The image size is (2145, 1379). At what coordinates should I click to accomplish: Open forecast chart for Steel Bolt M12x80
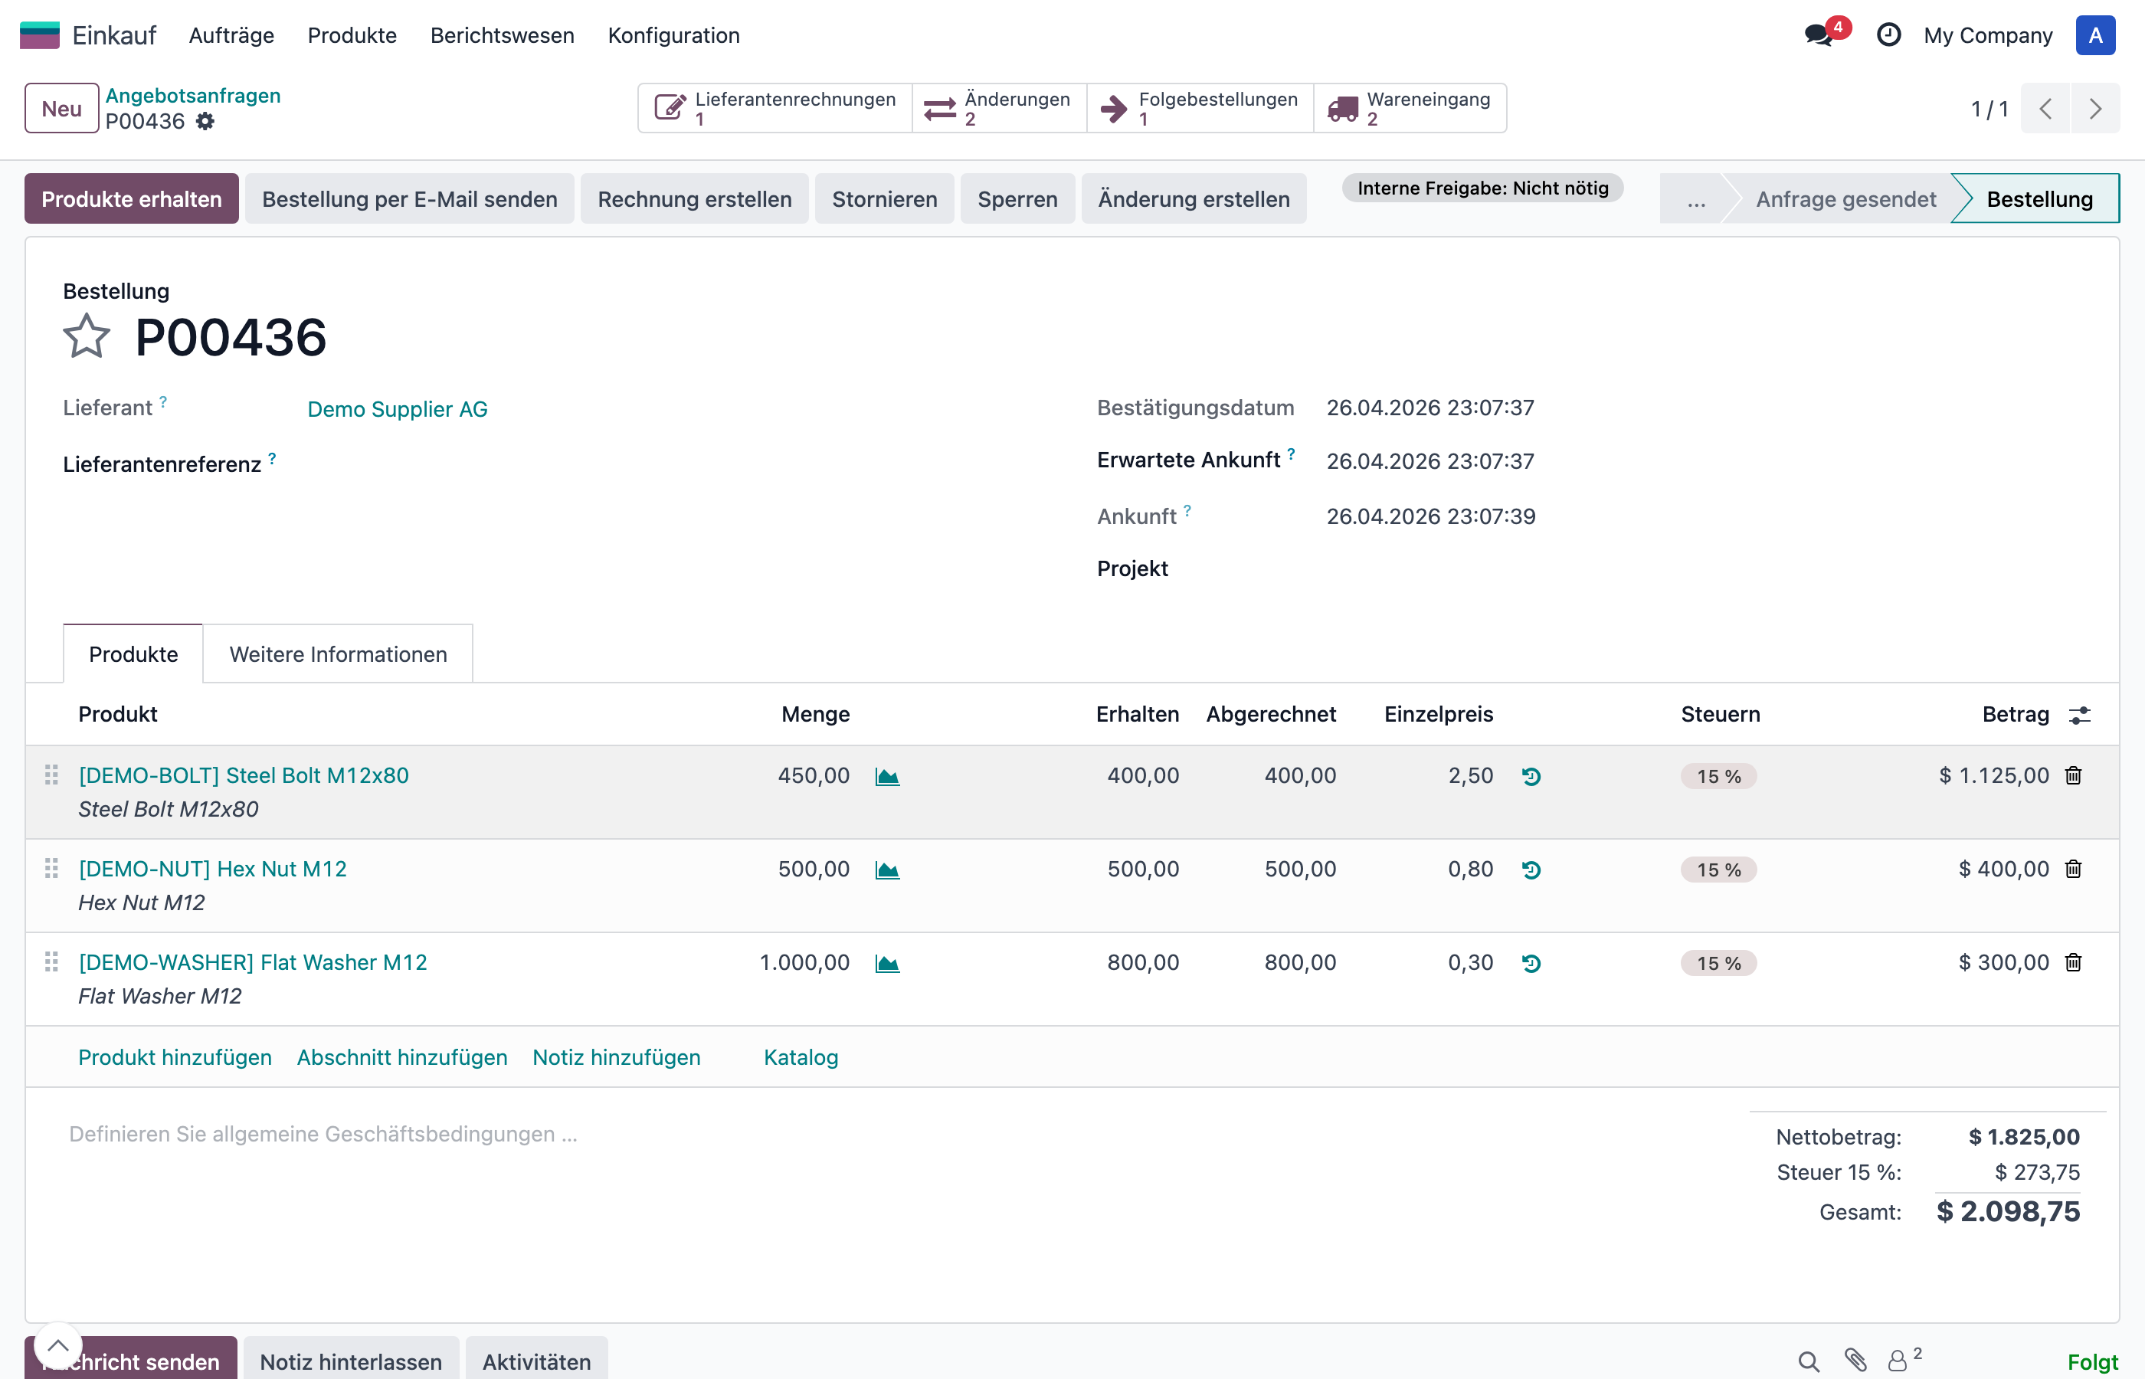coord(887,776)
